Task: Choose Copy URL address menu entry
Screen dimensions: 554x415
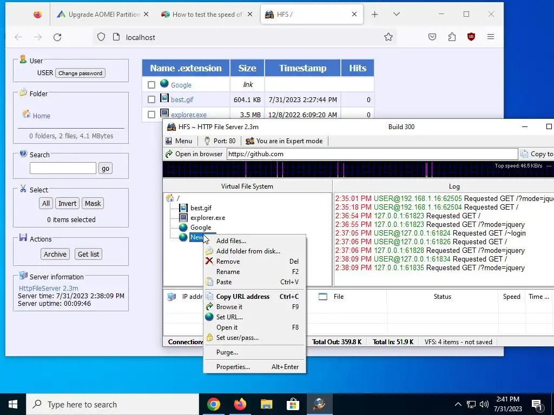Action: [x=254, y=297]
